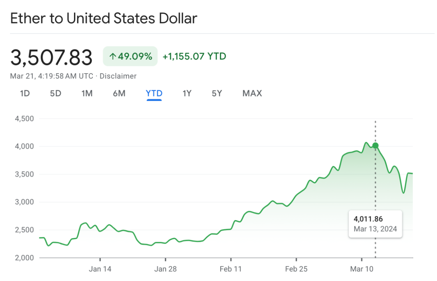The image size is (437, 281).
Task: Click the 4,011.86 price tooltip
Action: pyautogui.click(x=375, y=223)
